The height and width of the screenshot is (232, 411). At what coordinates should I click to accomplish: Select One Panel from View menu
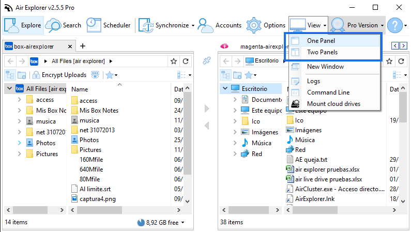tap(334, 41)
